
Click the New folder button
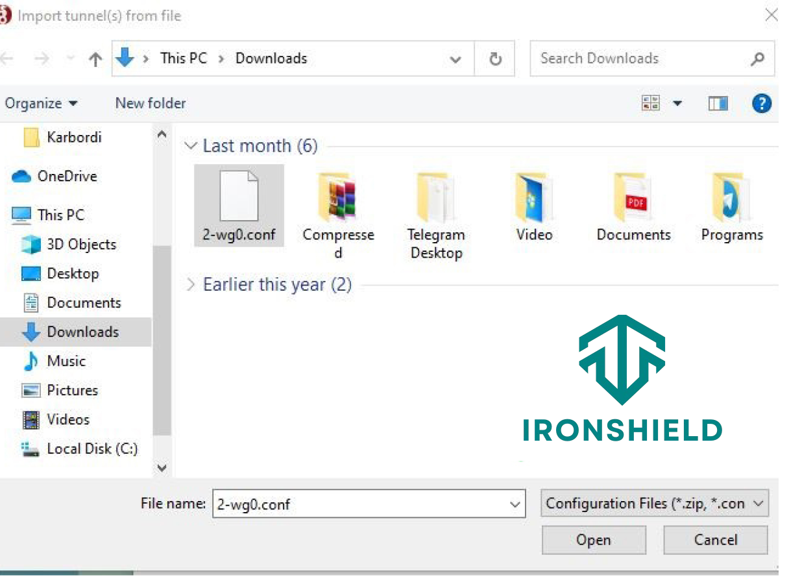pos(151,103)
